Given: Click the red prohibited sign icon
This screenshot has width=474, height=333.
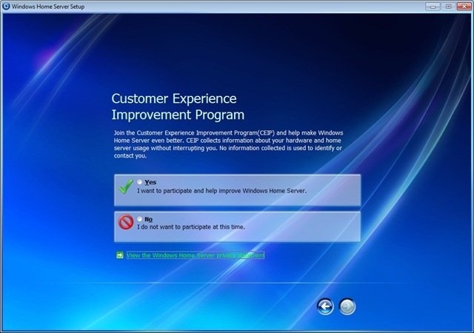Looking at the screenshot, I should (126, 222).
